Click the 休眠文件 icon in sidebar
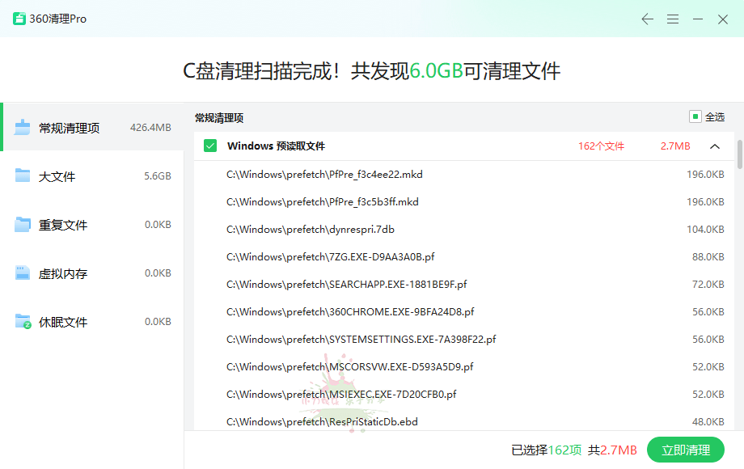Image resolution: width=744 pixels, height=469 pixels. (23, 322)
